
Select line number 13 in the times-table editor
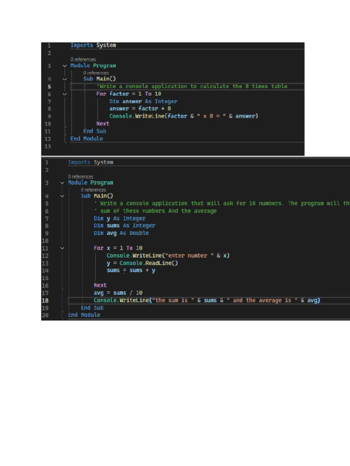click(x=48, y=146)
